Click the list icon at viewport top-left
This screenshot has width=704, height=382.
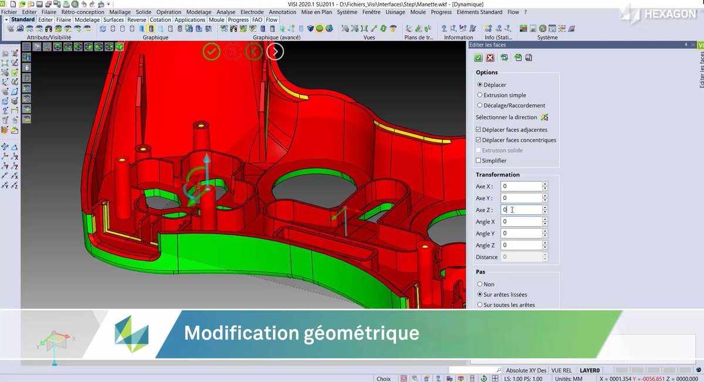[26, 46]
